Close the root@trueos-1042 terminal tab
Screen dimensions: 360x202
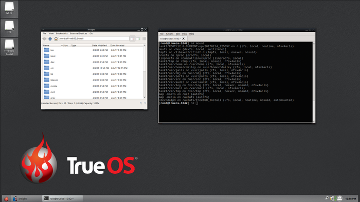click(x=184, y=38)
